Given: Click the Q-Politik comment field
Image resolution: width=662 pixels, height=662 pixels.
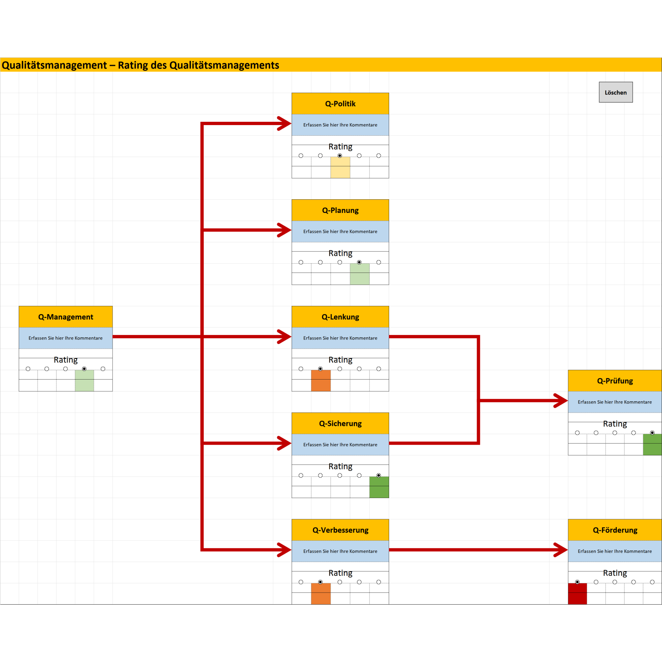Looking at the screenshot, I should (x=340, y=125).
